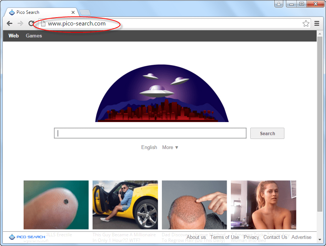Open a new tab with the new tab button
Viewport: 326px width, 246px height.
[85, 12]
